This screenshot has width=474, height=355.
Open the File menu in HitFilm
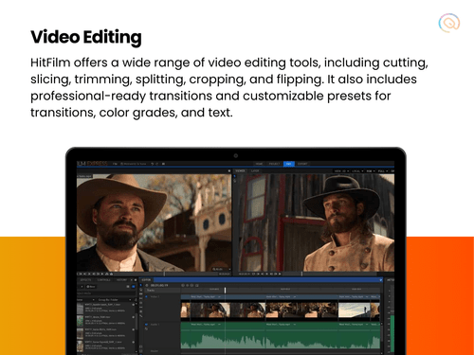point(115,164)
